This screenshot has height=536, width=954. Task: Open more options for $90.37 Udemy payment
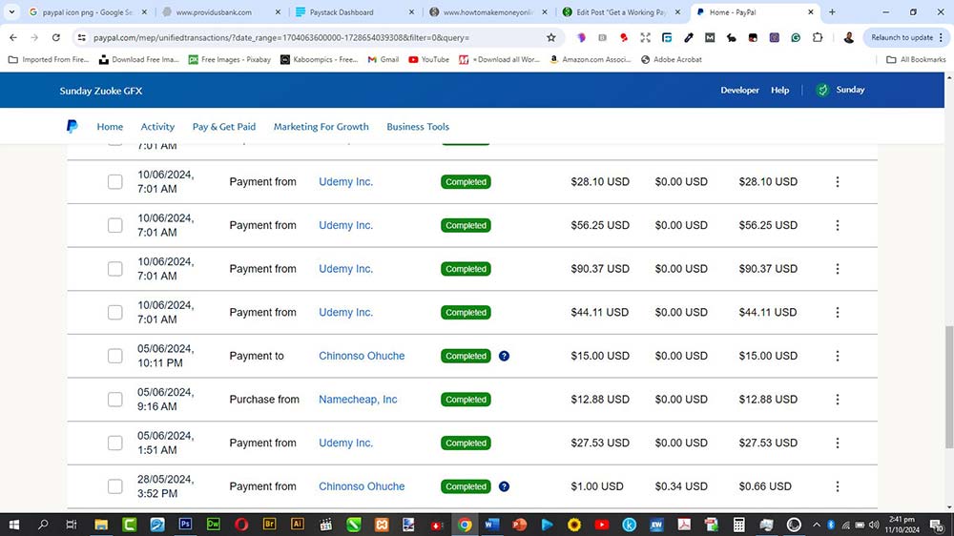tap(838, 269)
